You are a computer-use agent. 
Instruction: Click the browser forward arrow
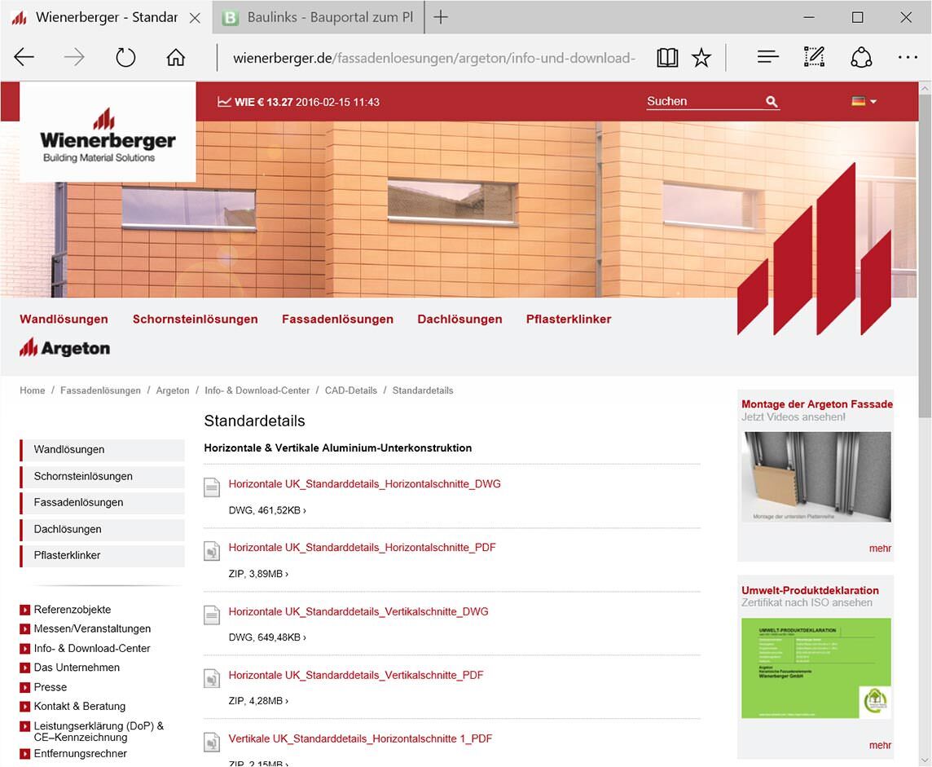(75, 58)
